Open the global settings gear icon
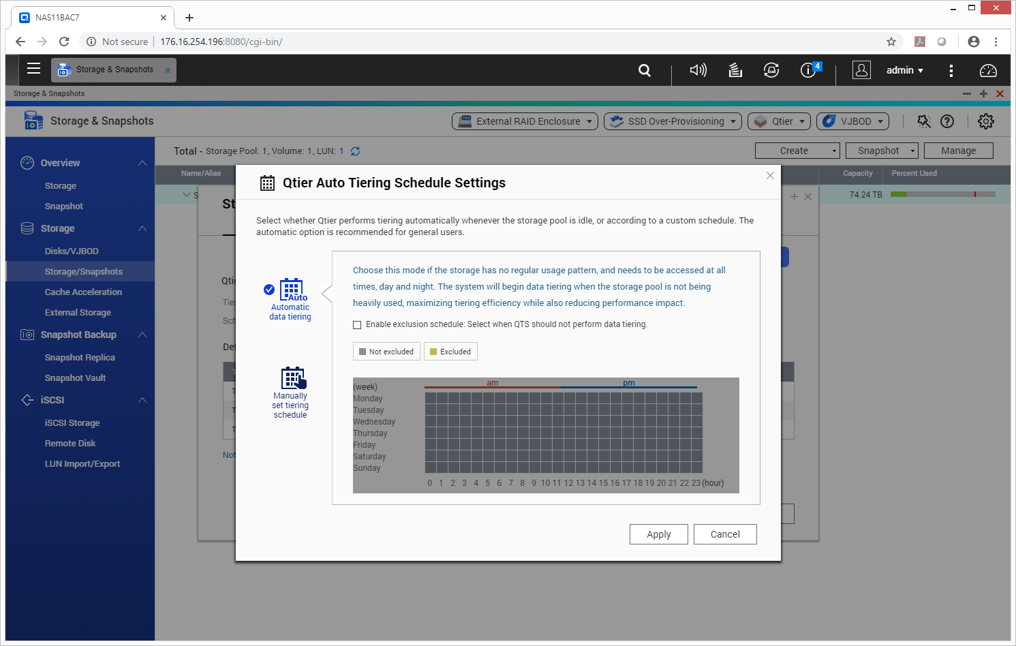The width and height of the screenshot is (1016, 646). pos(985,121)
